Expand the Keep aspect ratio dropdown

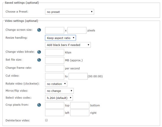tap(60, 38)
